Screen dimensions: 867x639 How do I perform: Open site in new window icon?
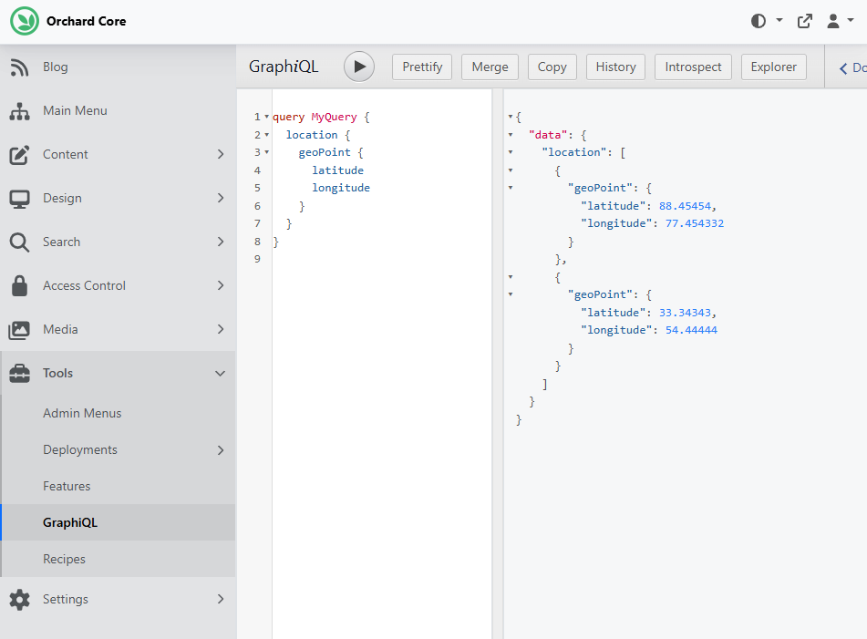pyautogui.click(x=804, y=21)
